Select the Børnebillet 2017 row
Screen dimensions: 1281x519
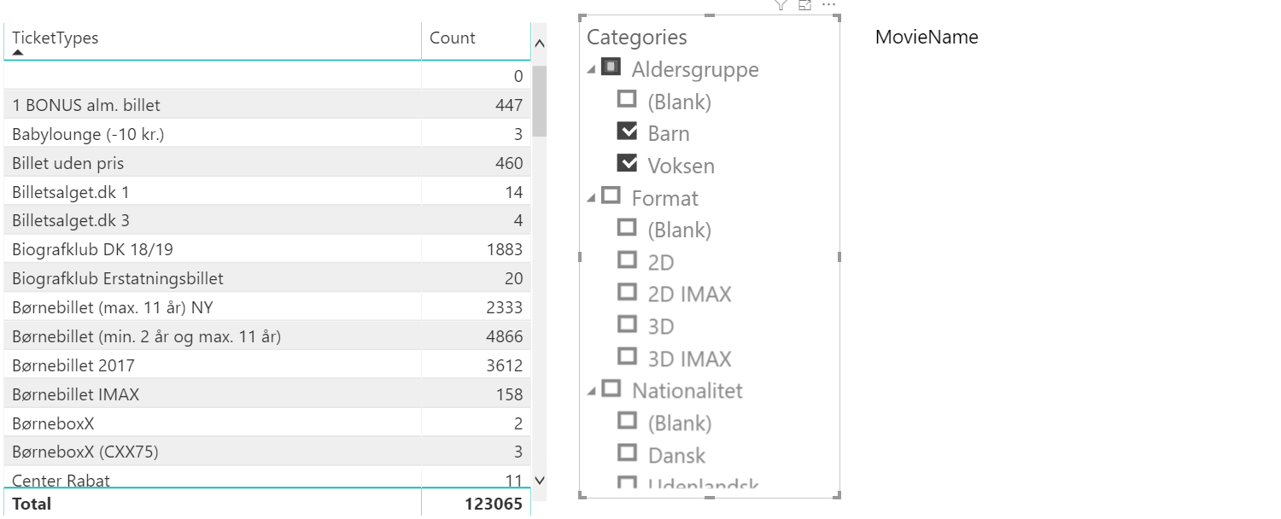point(267,365)
